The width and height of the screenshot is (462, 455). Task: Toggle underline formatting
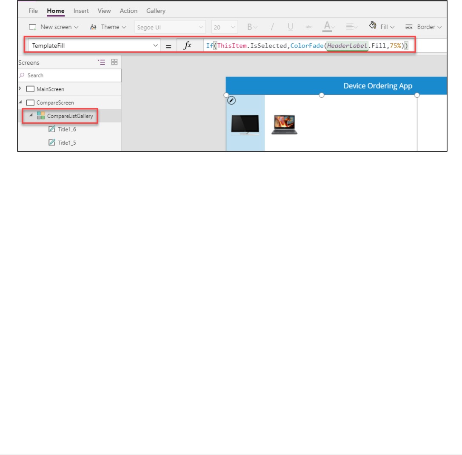coord(291,27)
